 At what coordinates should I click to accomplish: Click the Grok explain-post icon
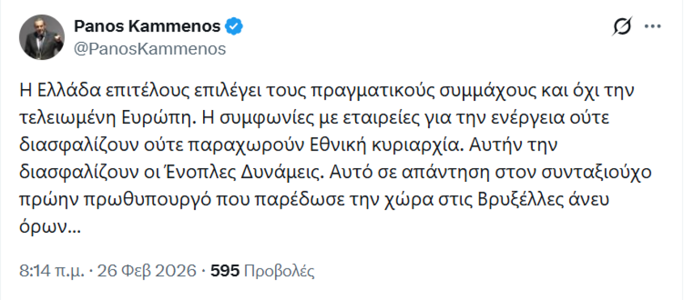[622, 26]
